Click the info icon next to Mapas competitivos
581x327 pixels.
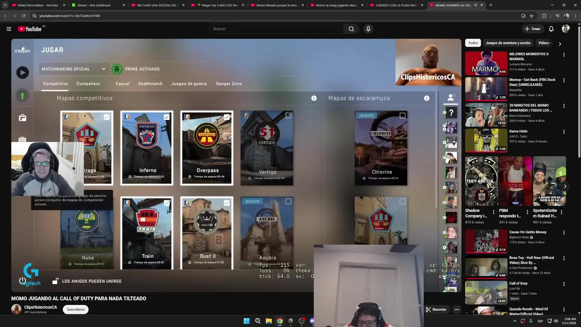[314, 98]
